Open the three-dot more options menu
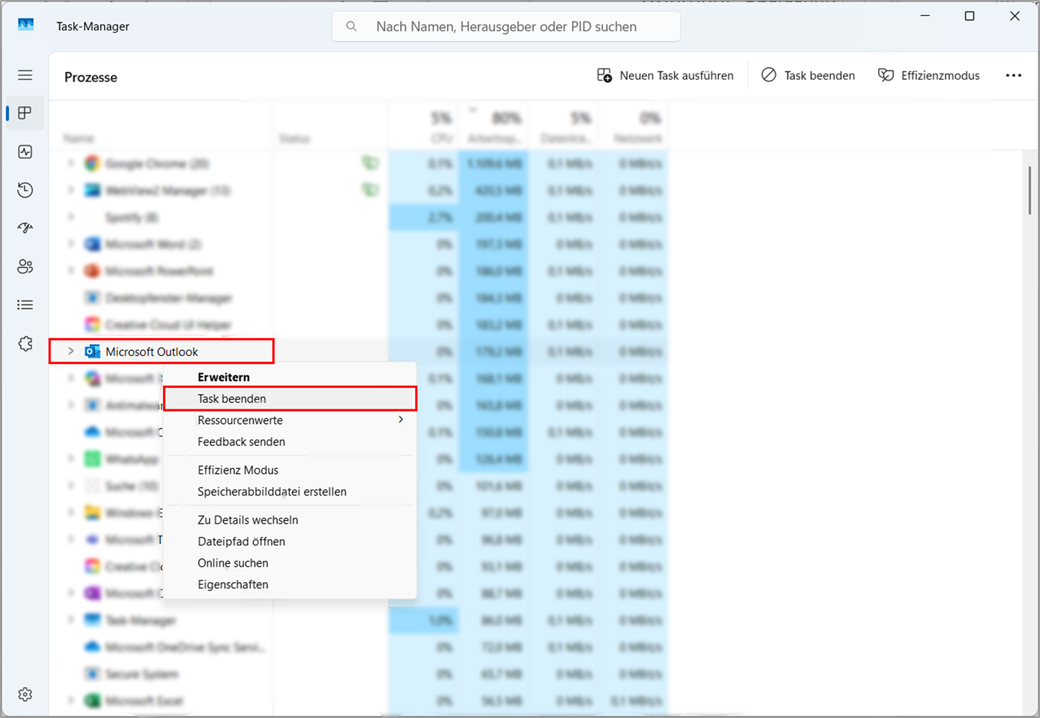Viewport: 1040px width, 718px height. (1014, 76)
